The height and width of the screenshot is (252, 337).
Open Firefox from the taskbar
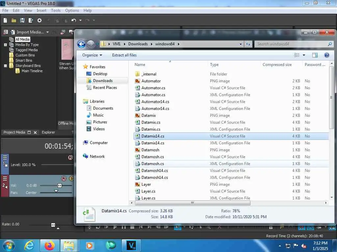pos(50,245)
